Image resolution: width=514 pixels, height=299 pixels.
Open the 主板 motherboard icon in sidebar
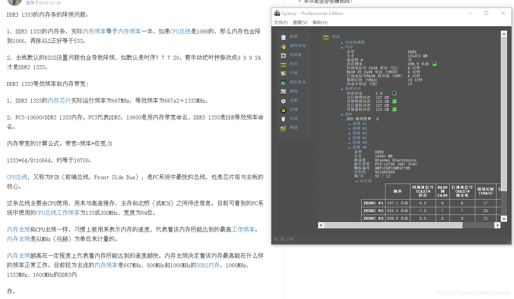pyautogui.click(x=283, y=73)
